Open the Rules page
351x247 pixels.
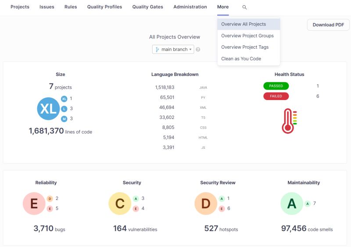click(71, 7)
